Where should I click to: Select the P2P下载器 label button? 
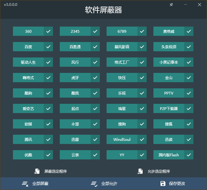point(169,108)
